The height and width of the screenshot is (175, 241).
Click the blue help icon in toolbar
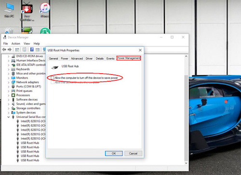32,50
